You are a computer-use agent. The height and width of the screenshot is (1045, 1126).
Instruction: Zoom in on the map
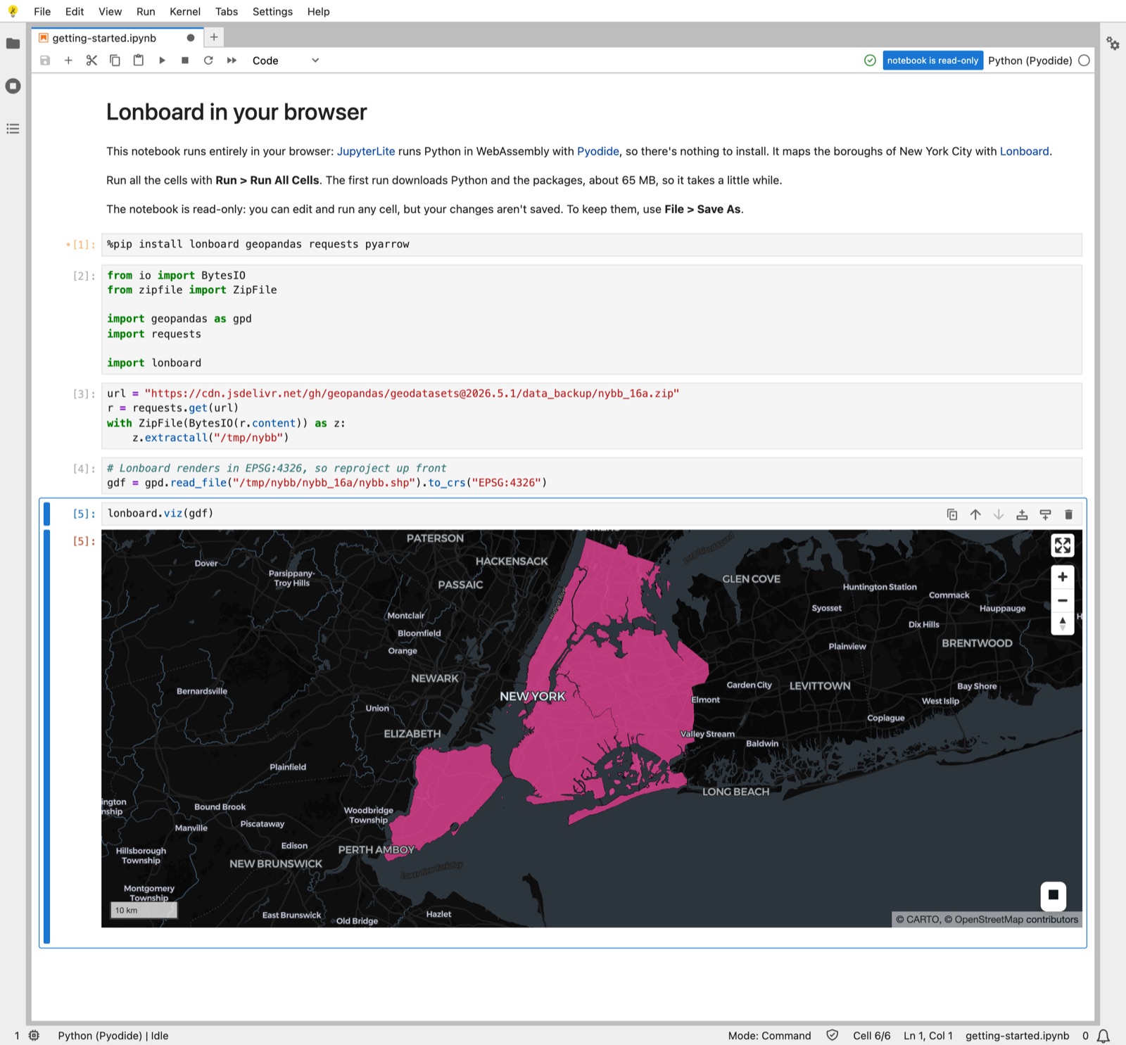[1063, 577]
